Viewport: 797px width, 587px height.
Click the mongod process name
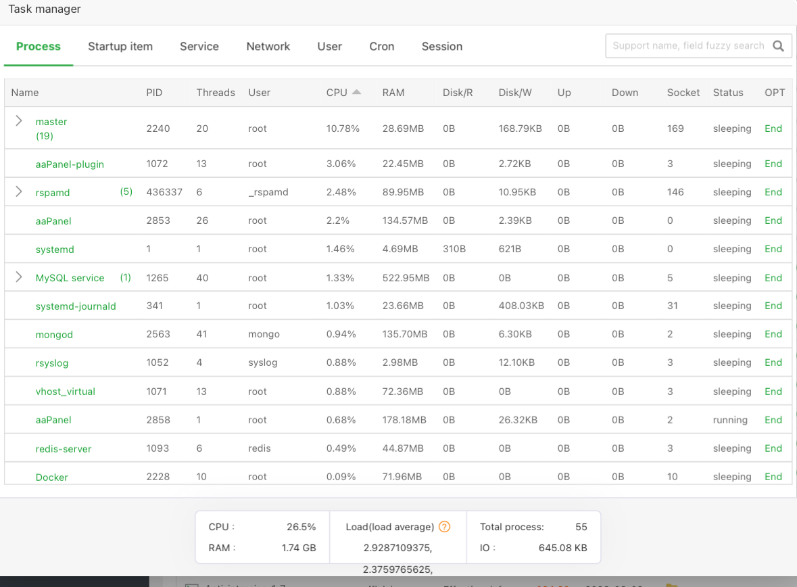(54, 335)
